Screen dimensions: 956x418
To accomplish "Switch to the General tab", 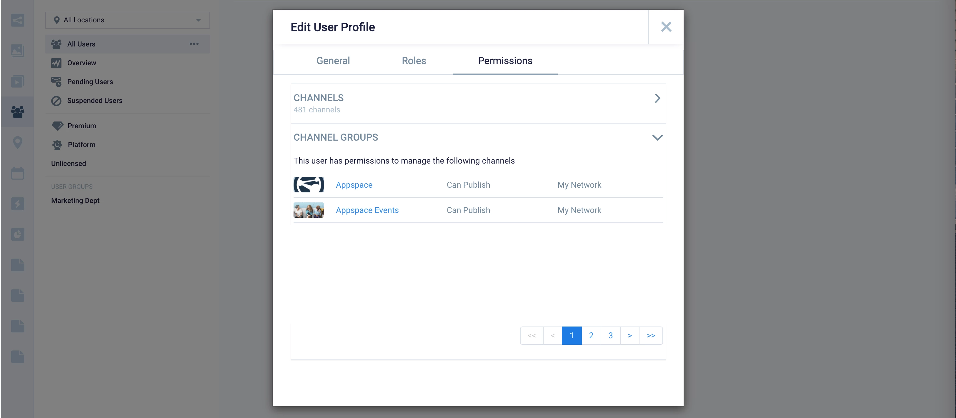I will 333,61.
